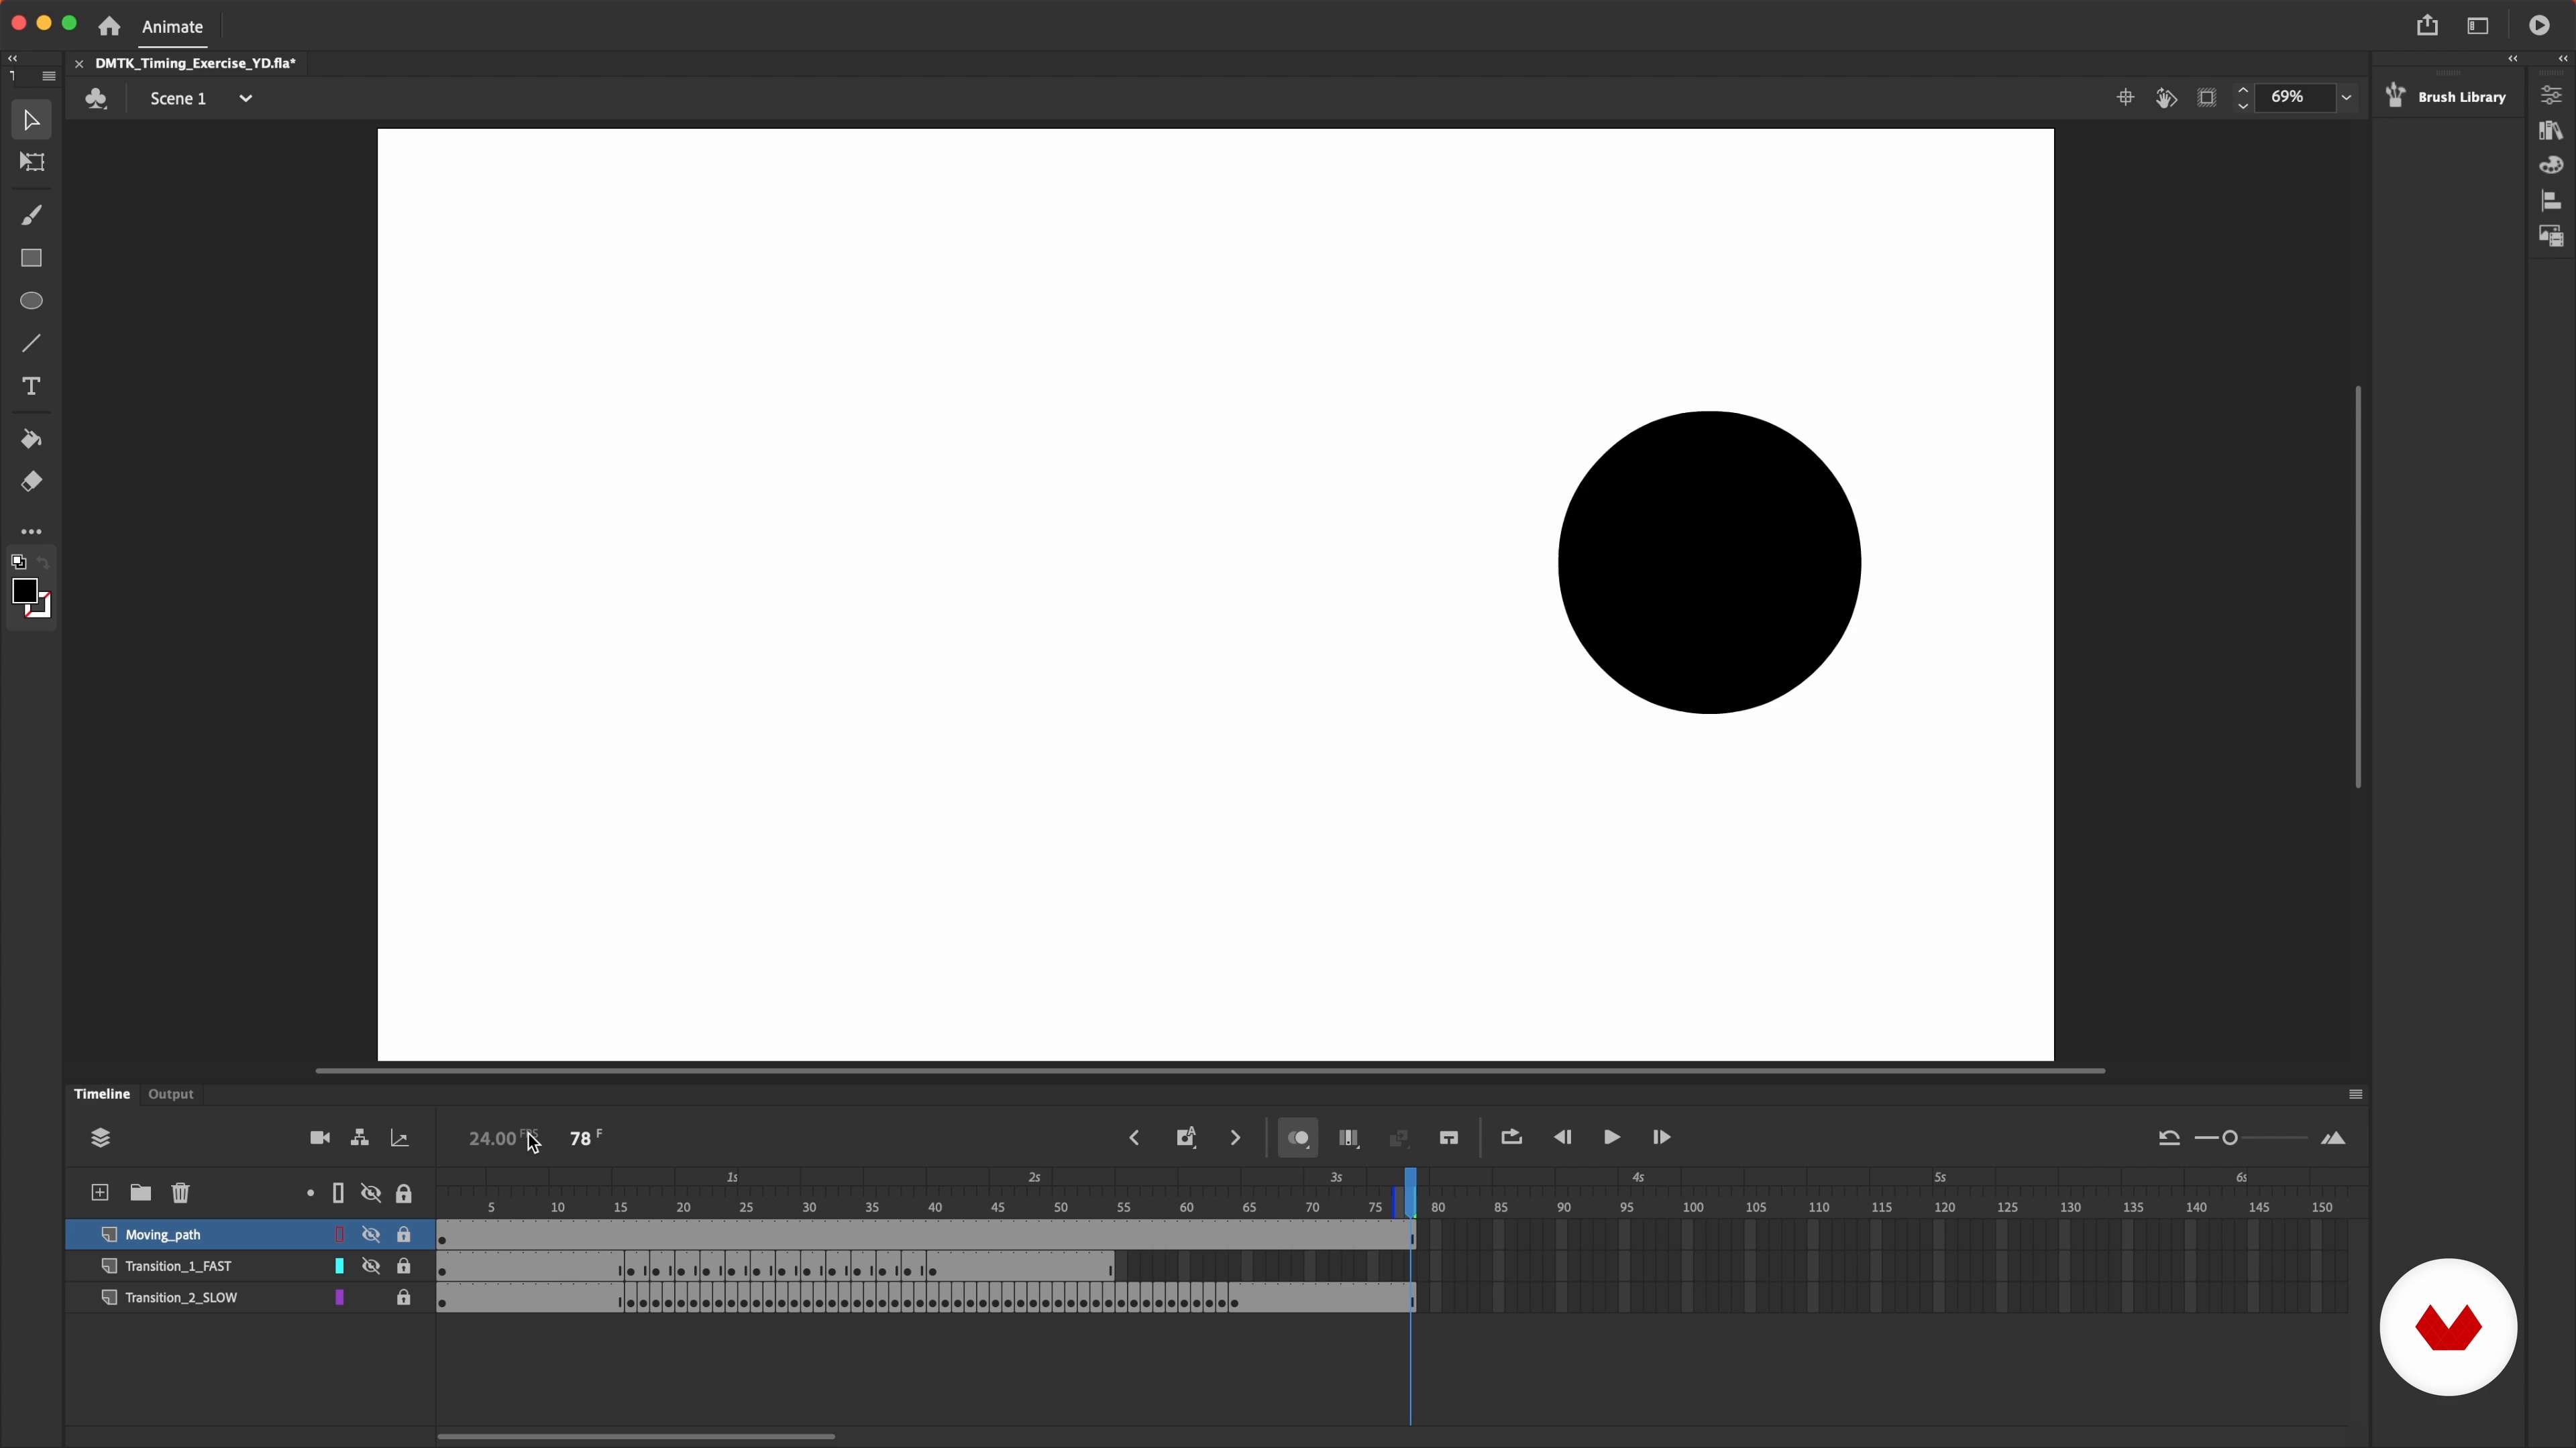
Task: Open the Assets panel icon
Action: click(2551, 236)
